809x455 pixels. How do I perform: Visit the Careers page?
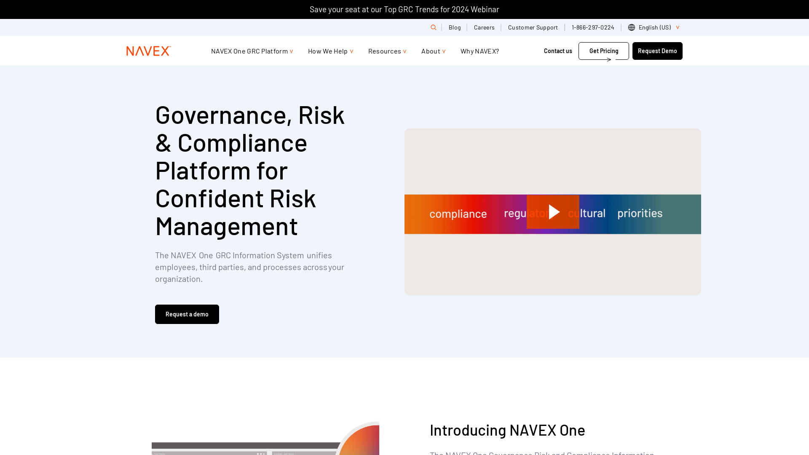point(484,27)
